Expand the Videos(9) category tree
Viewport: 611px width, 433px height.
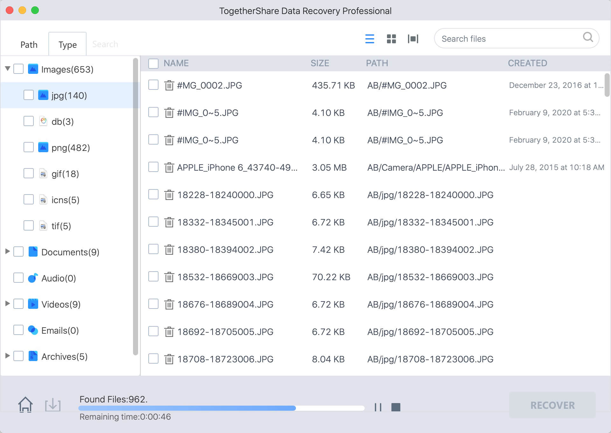click(7, 304)
